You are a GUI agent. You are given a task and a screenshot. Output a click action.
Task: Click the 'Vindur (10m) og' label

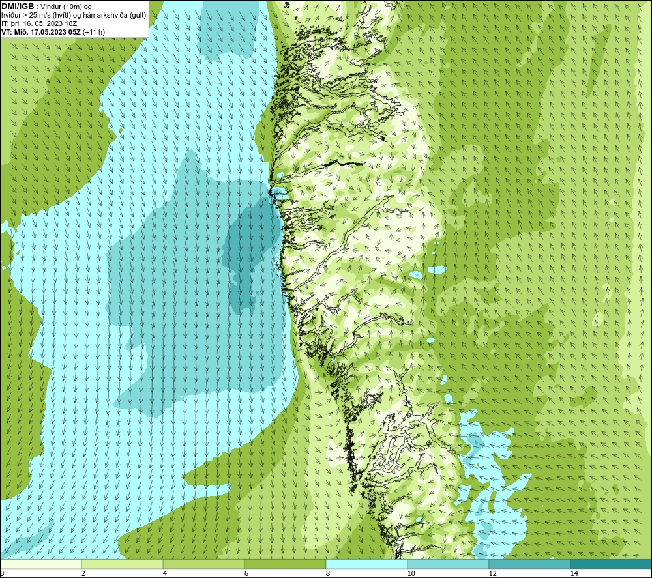(x=67, y=7)
